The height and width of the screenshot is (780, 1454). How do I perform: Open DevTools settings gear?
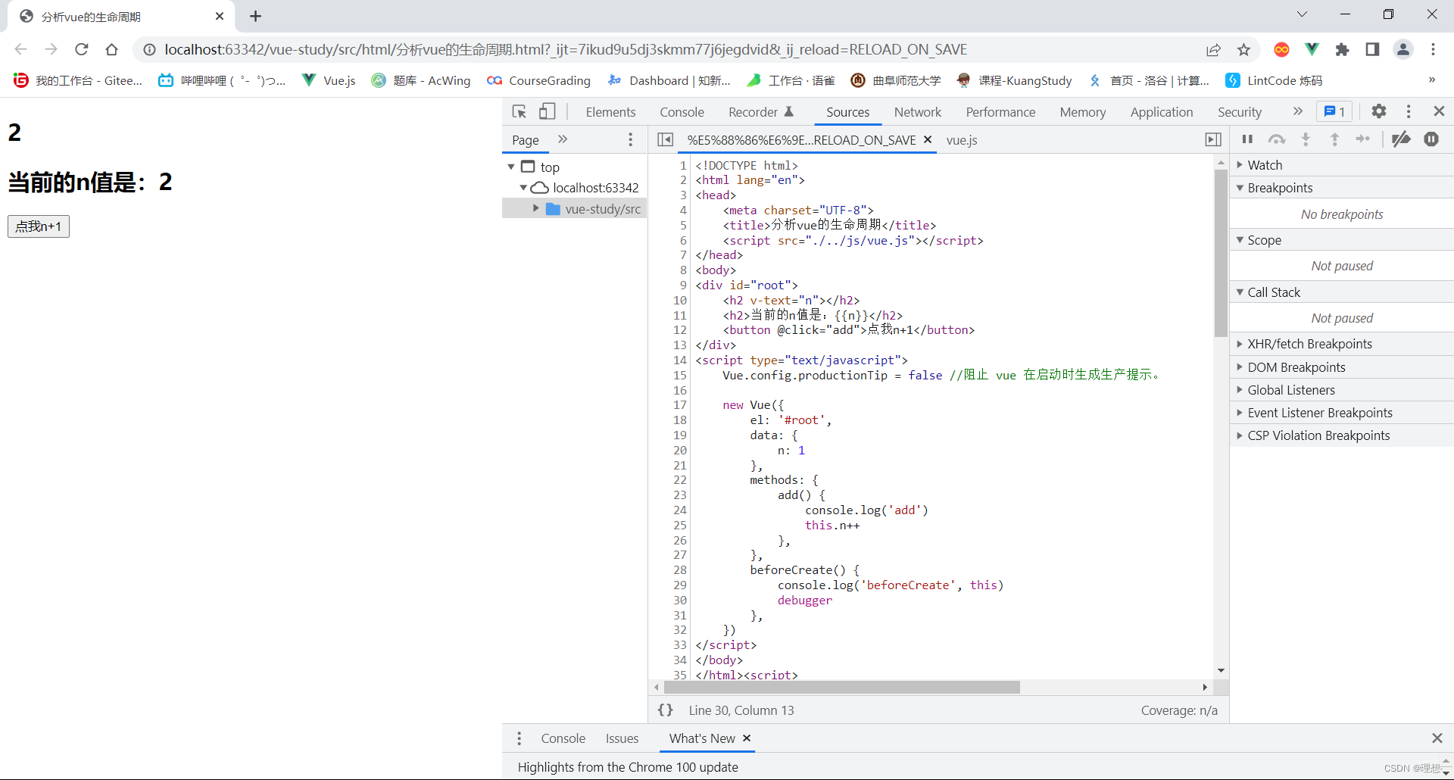(x=1379, y=111)
